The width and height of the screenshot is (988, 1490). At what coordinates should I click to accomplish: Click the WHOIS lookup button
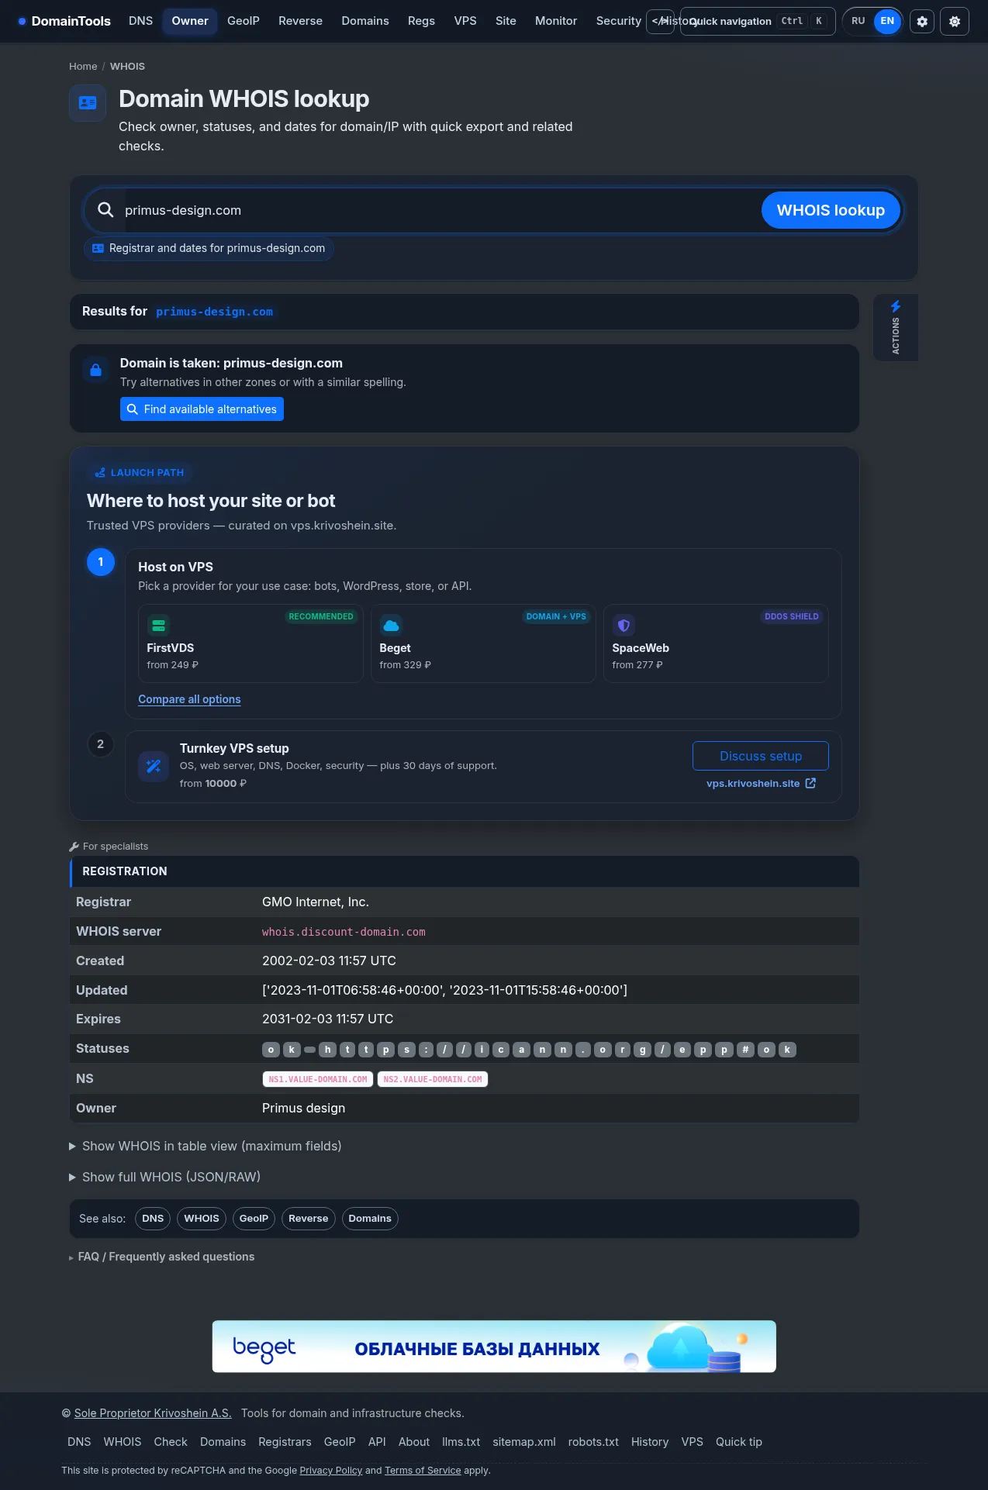pos(831,210)
